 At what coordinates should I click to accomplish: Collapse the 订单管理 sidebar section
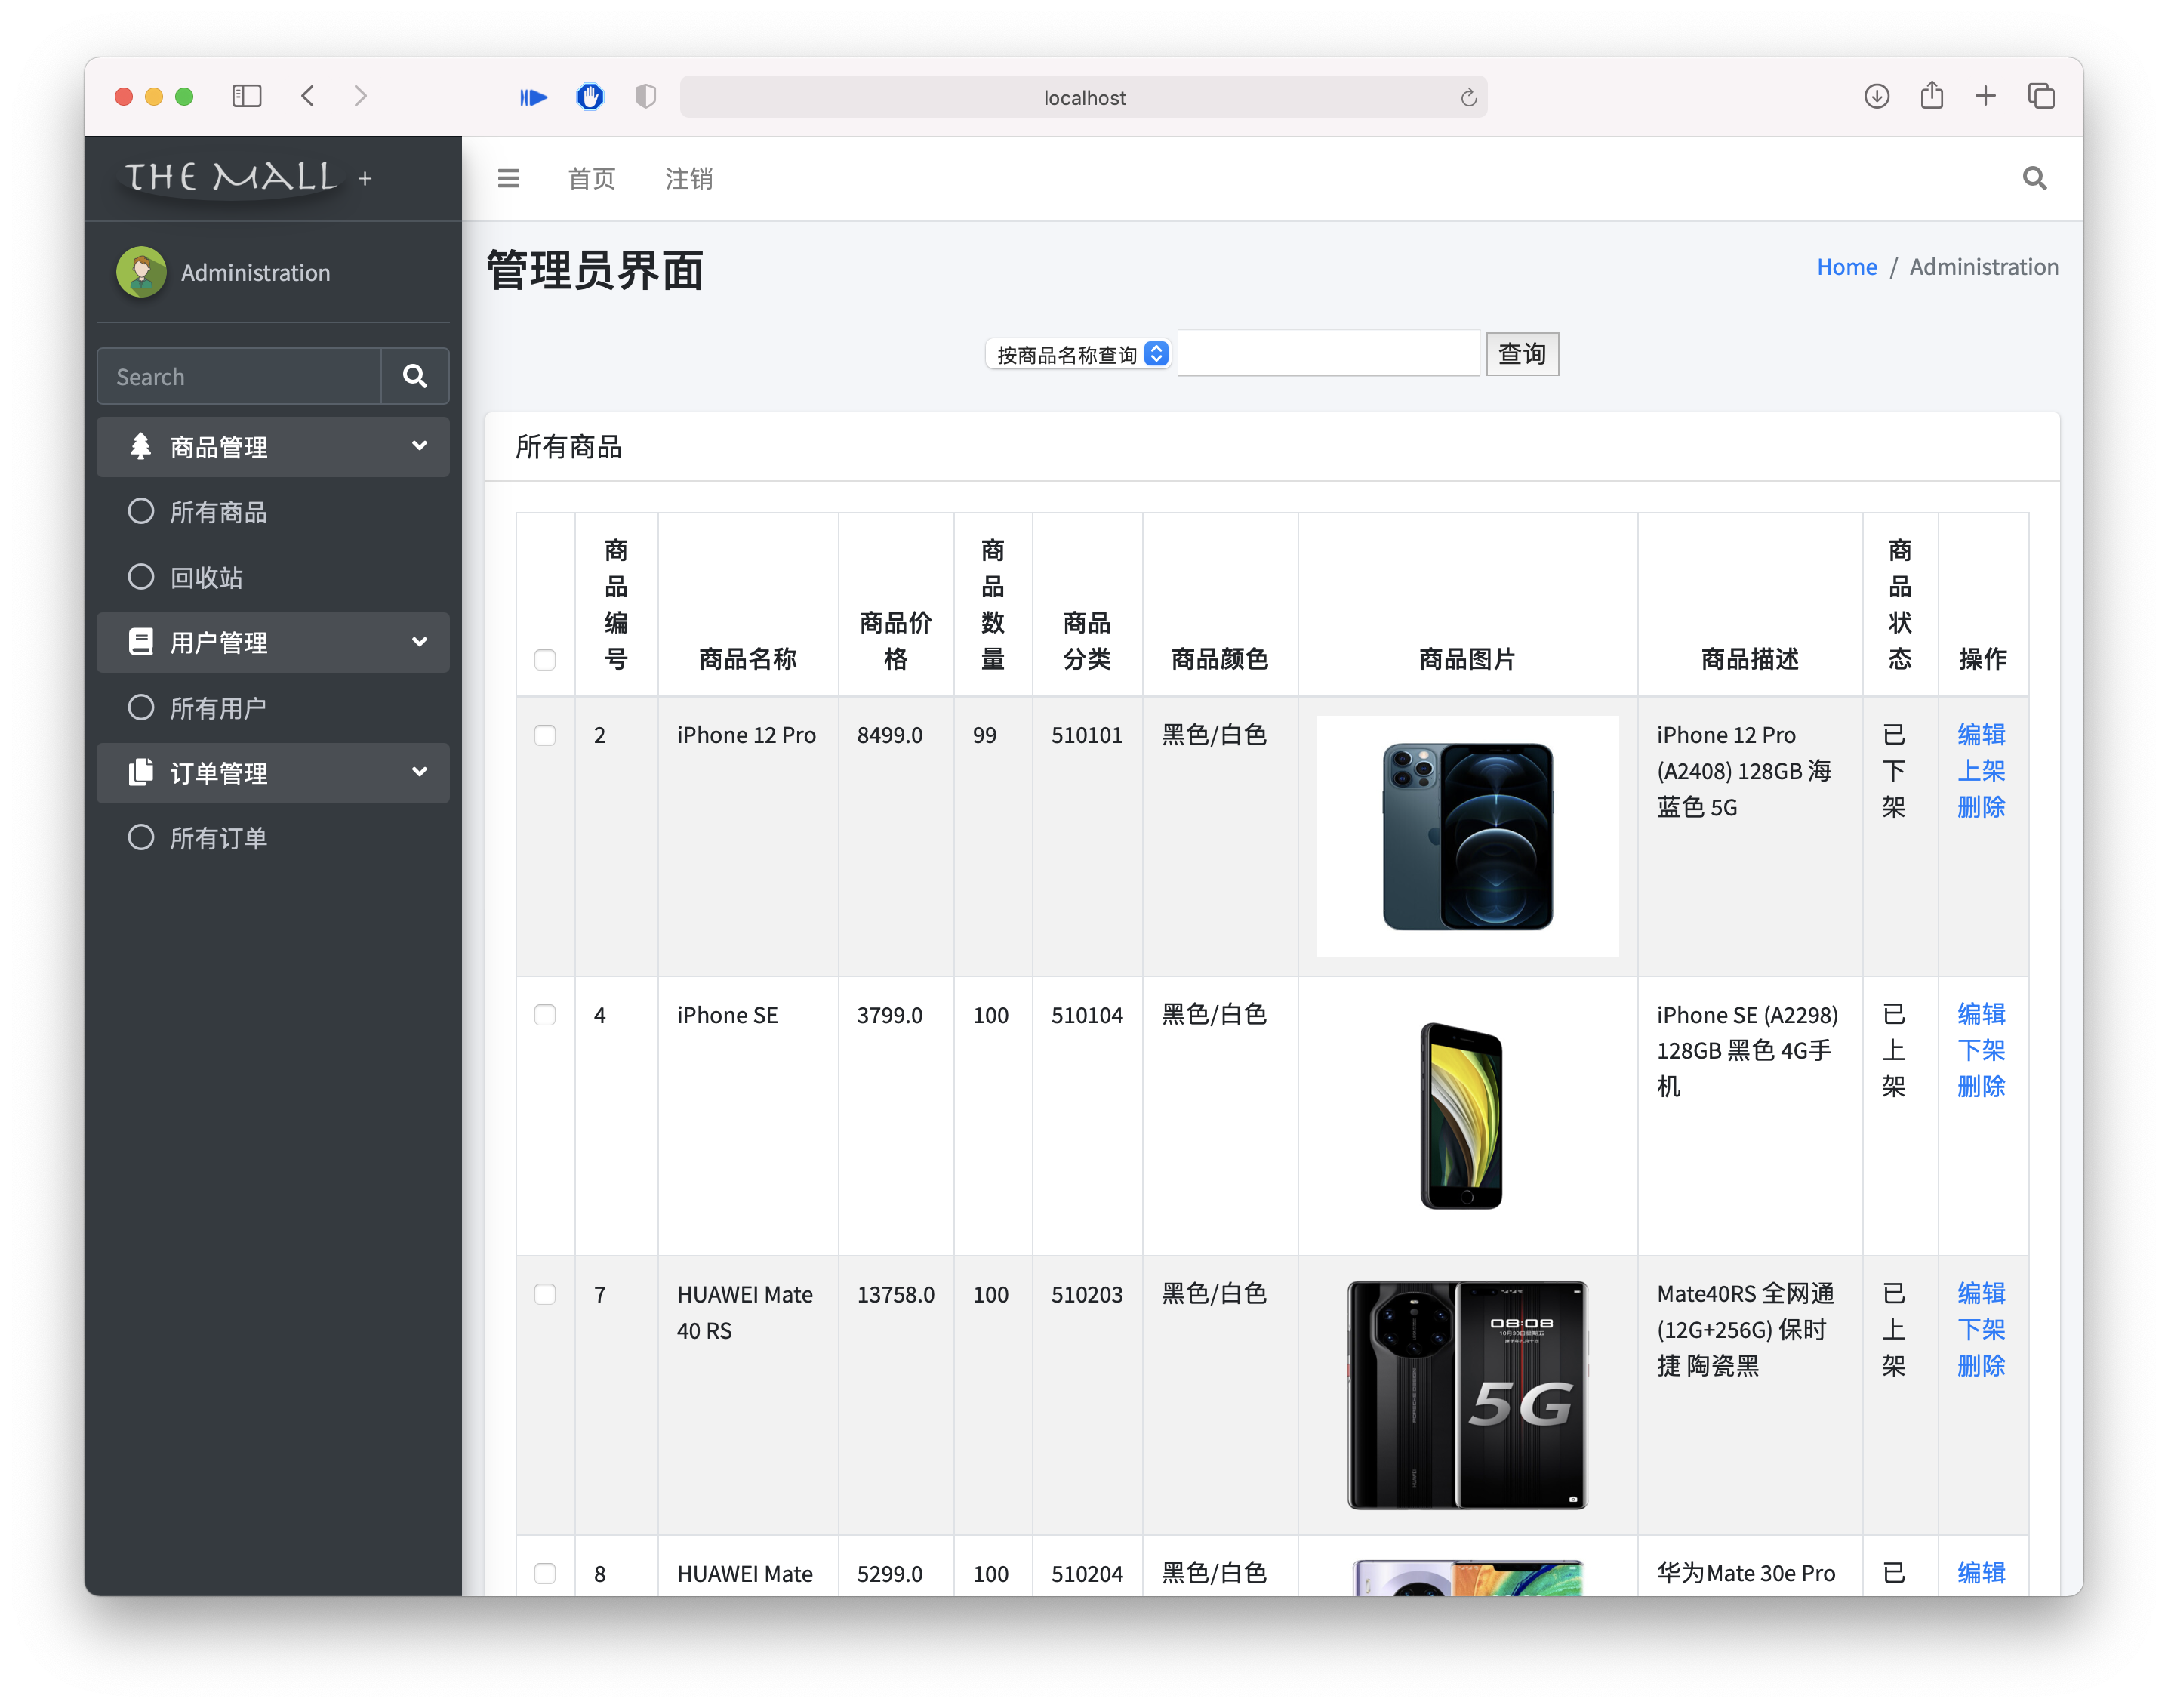pyautogui.click(x=273, y=773)
